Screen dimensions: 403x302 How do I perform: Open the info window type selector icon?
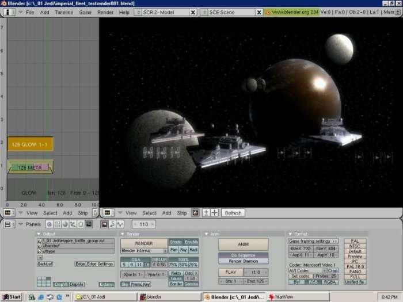[9, 12]
